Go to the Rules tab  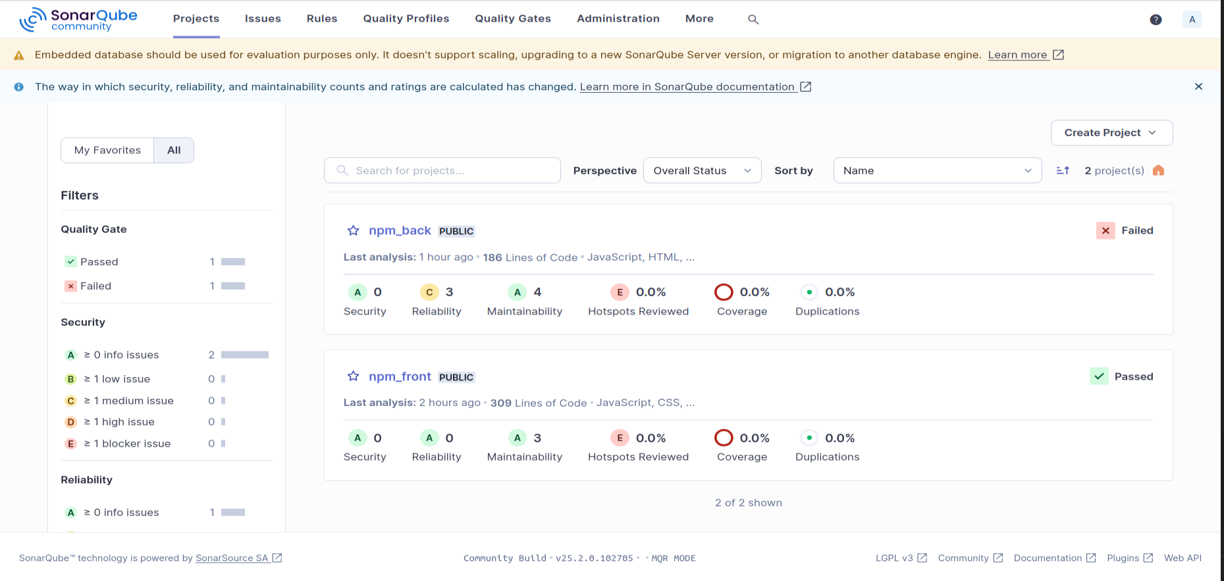322,19
